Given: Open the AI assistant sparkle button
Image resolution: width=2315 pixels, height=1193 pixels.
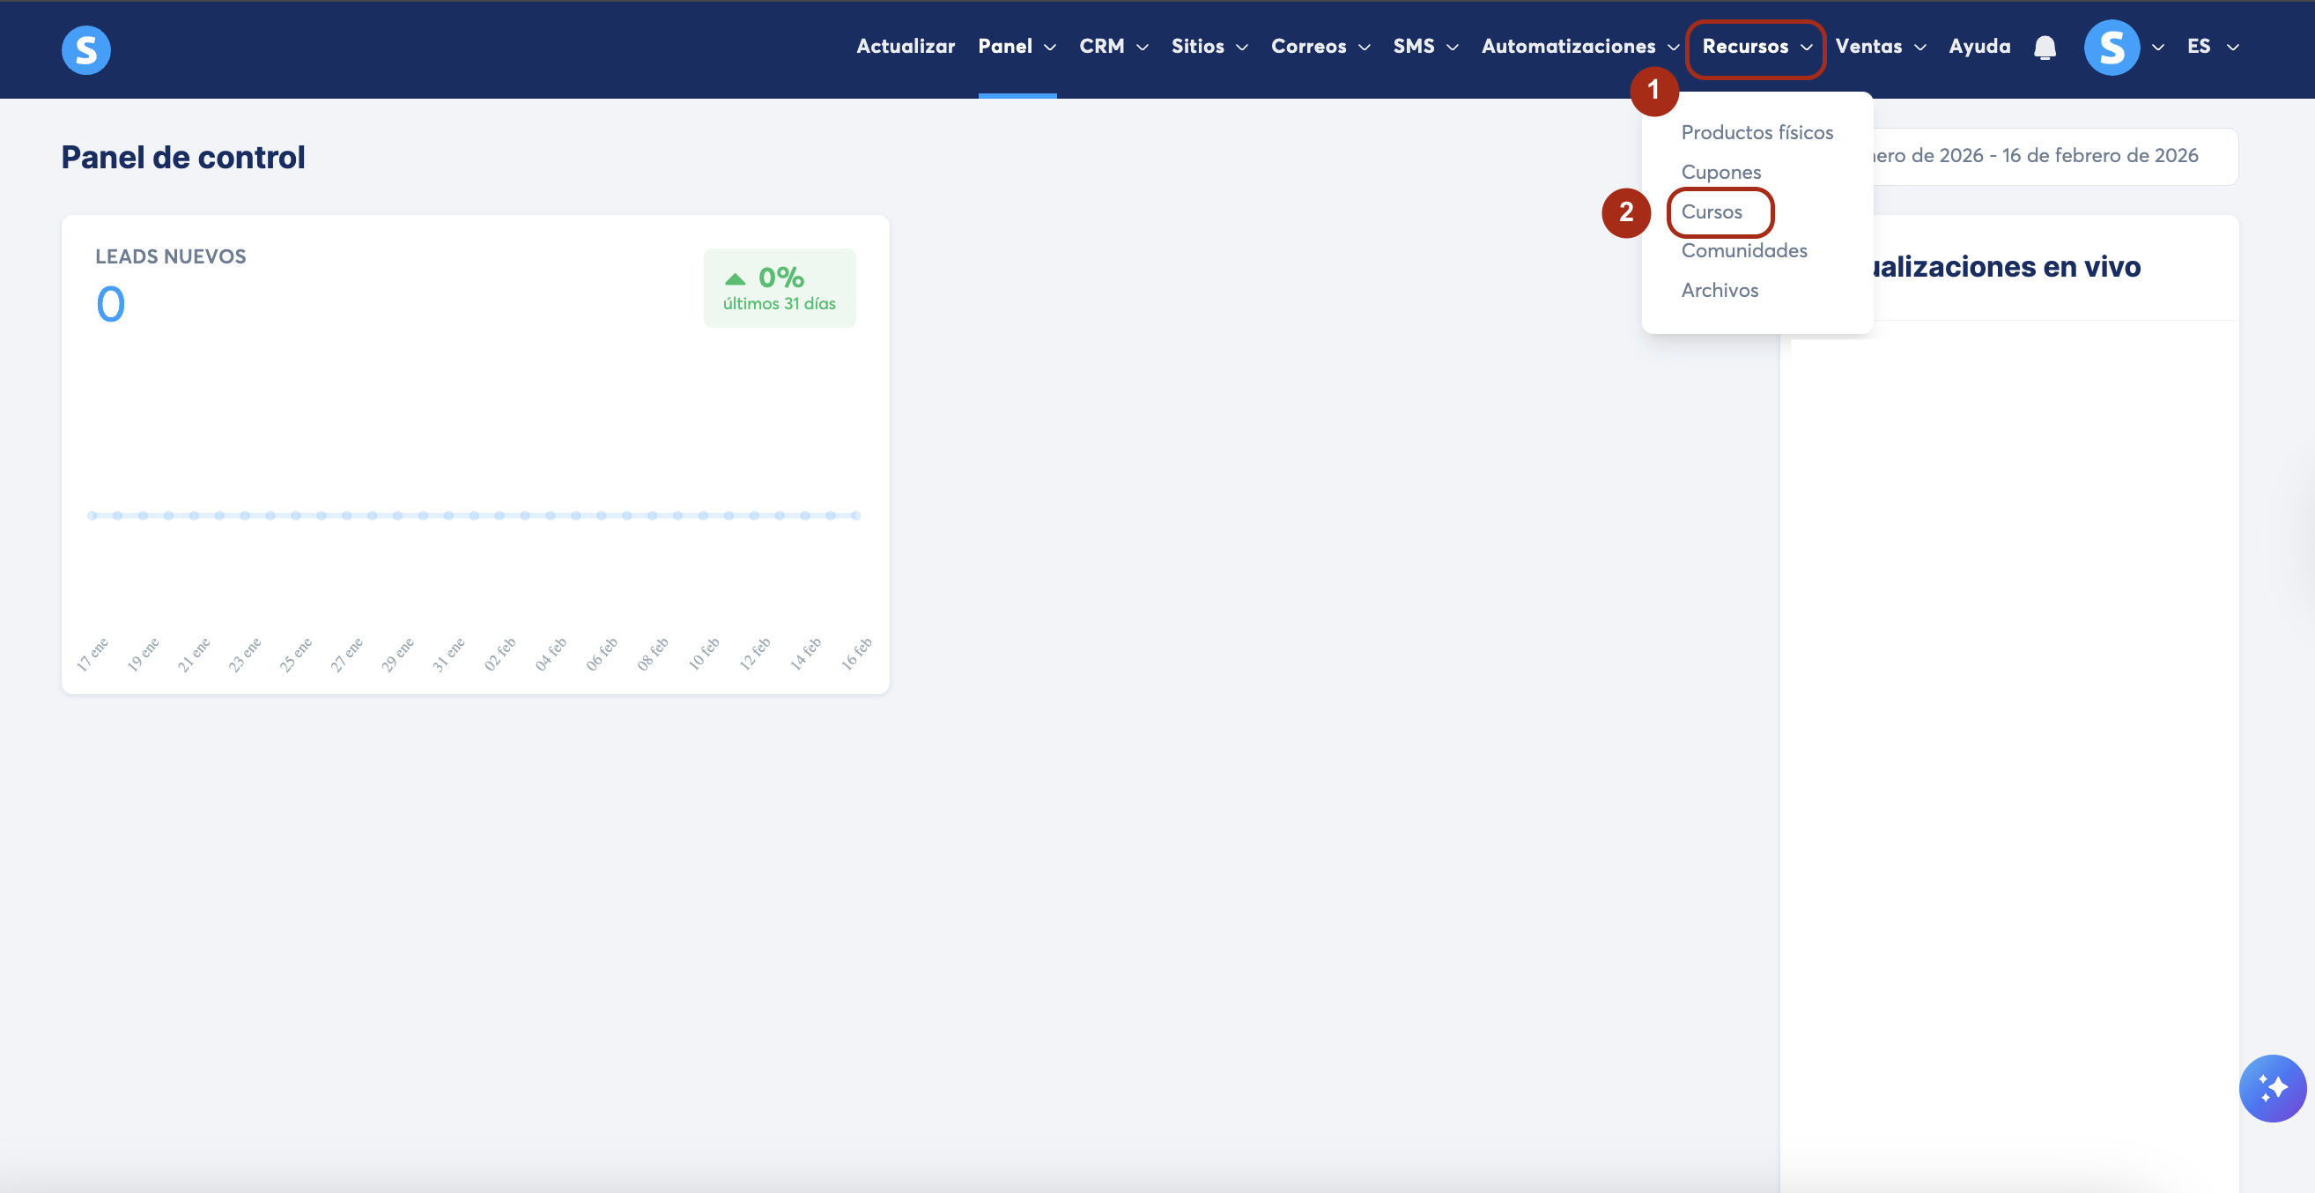Looking at the screenshot, I should tap(2271, 1088).
